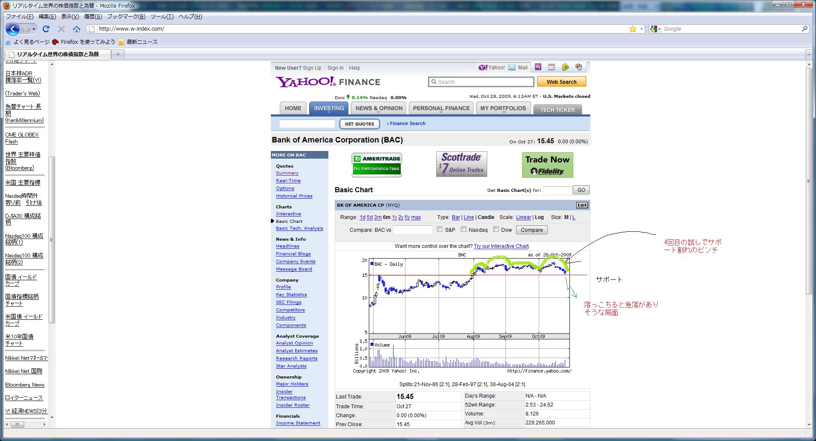Viewport: 816px width, 441px height.
Task: Click the Stop loading X icon
Action: click(x=61, y=29)
